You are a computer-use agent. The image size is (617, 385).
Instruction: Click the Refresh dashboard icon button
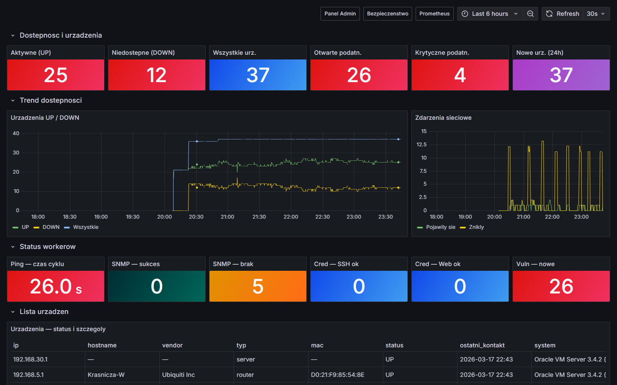(549, 14)
